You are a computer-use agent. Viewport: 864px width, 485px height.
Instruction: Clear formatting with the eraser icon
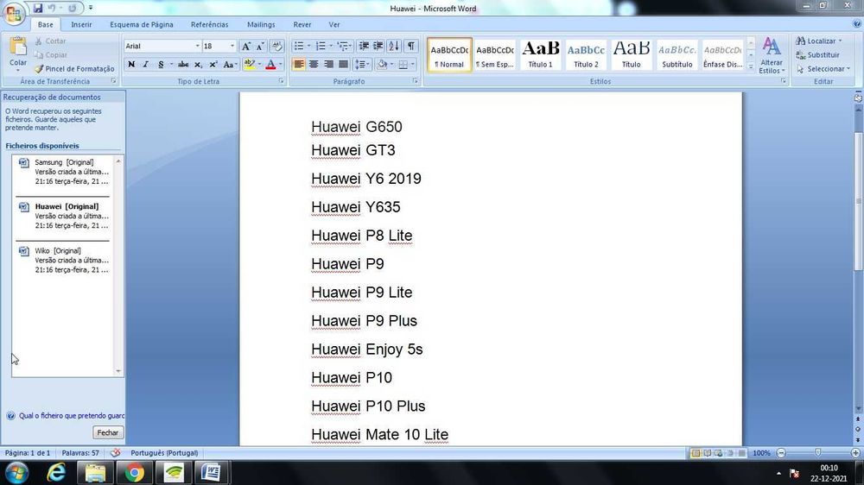(277, 47)
